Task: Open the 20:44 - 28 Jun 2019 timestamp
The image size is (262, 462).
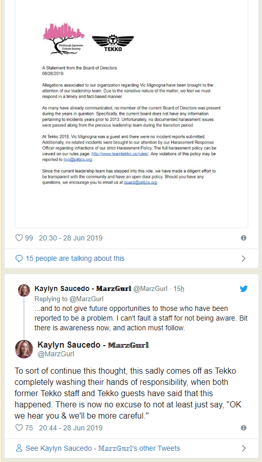Action: click(x=70, y=427)
